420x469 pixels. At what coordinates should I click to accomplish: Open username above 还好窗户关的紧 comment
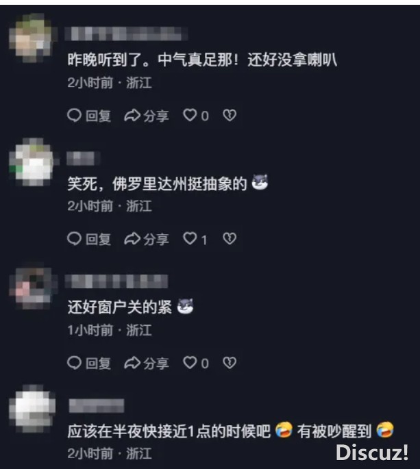116,281
